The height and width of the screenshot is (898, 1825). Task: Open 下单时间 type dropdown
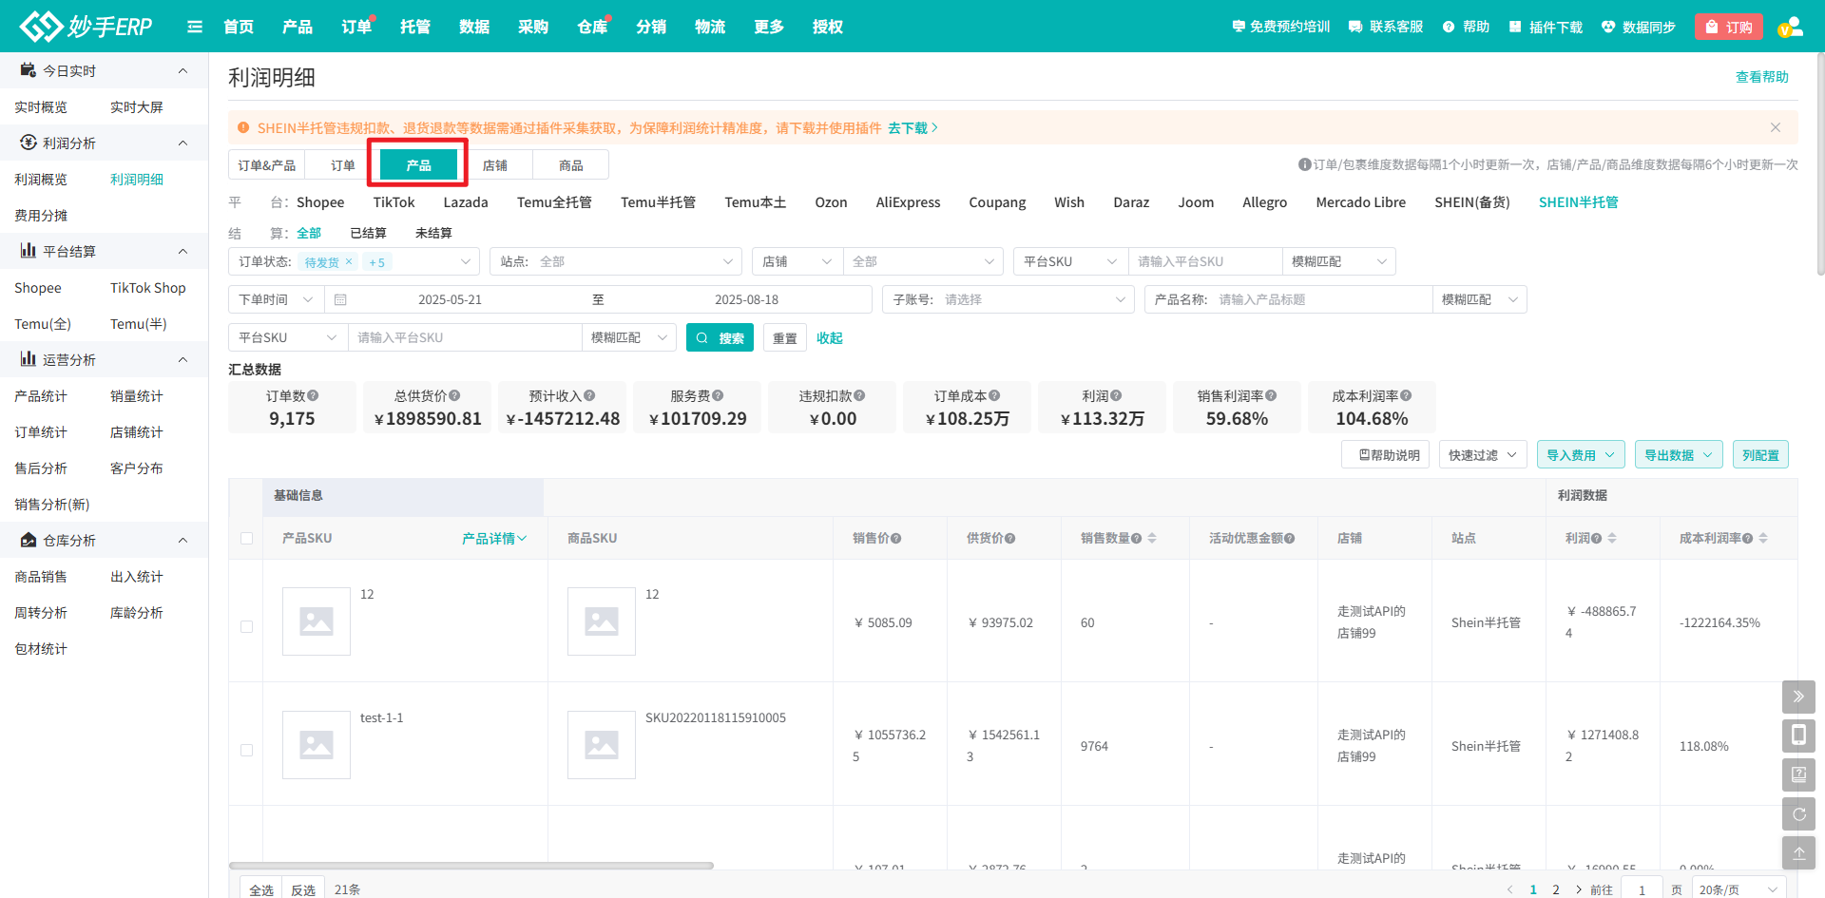[x=277, y=299]
